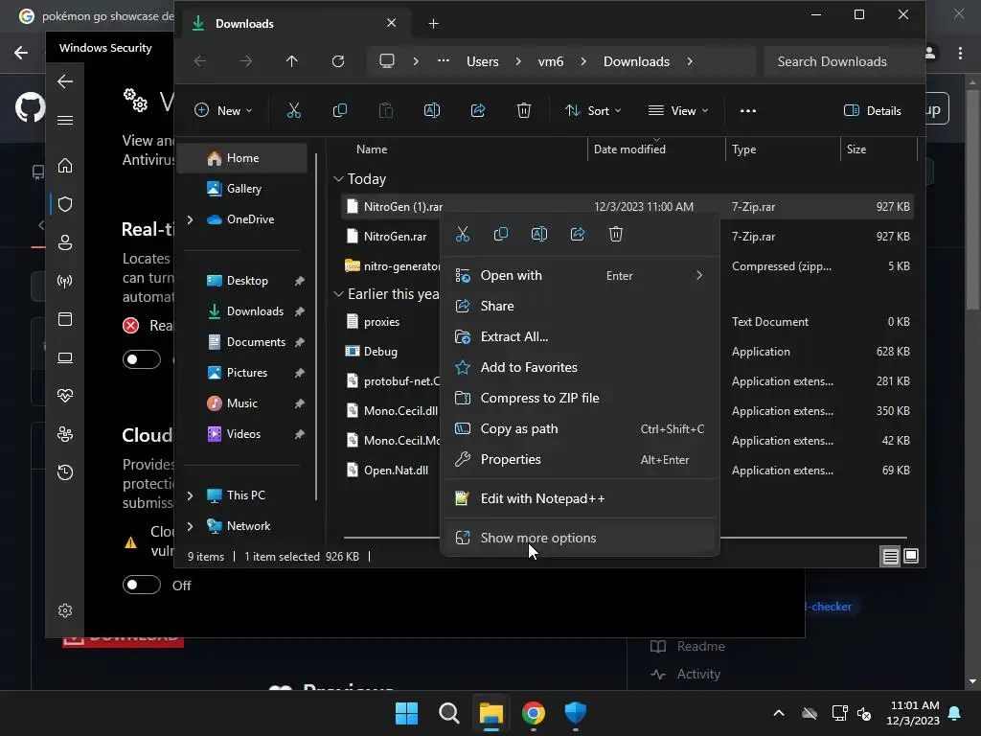981x736 pixels.
Task: Click vm6 in address breadcrumb
Action: (551, 61)
